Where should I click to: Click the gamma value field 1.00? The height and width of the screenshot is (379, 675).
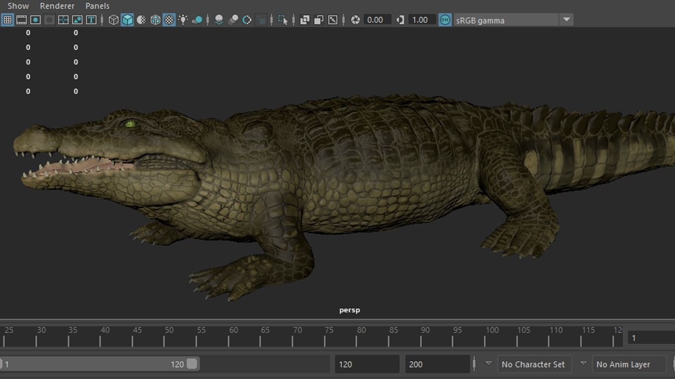coord(422,20)
